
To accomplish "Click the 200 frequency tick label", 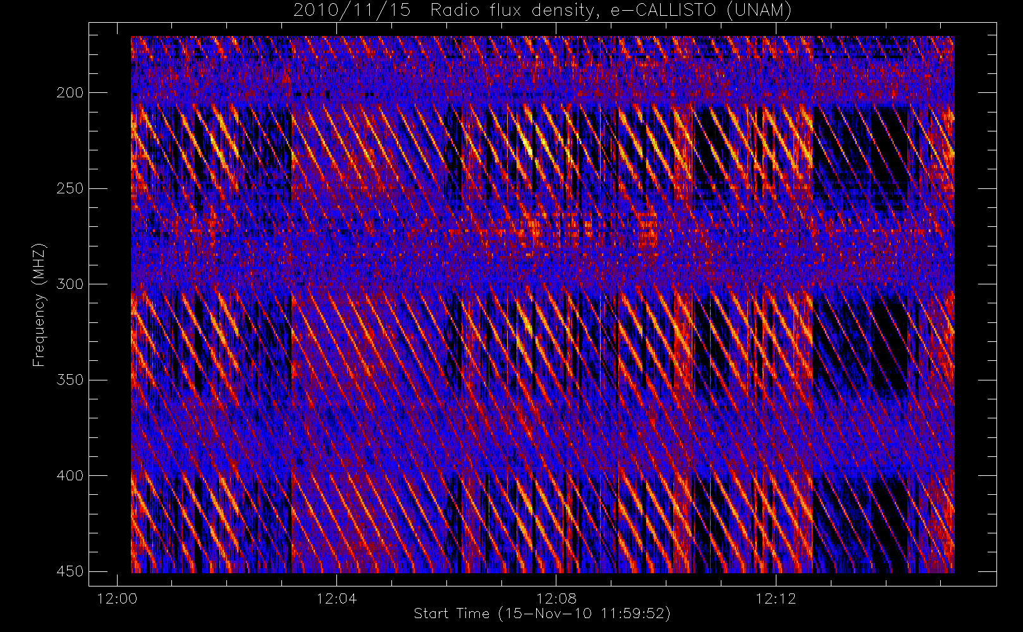I will point(70,93).
